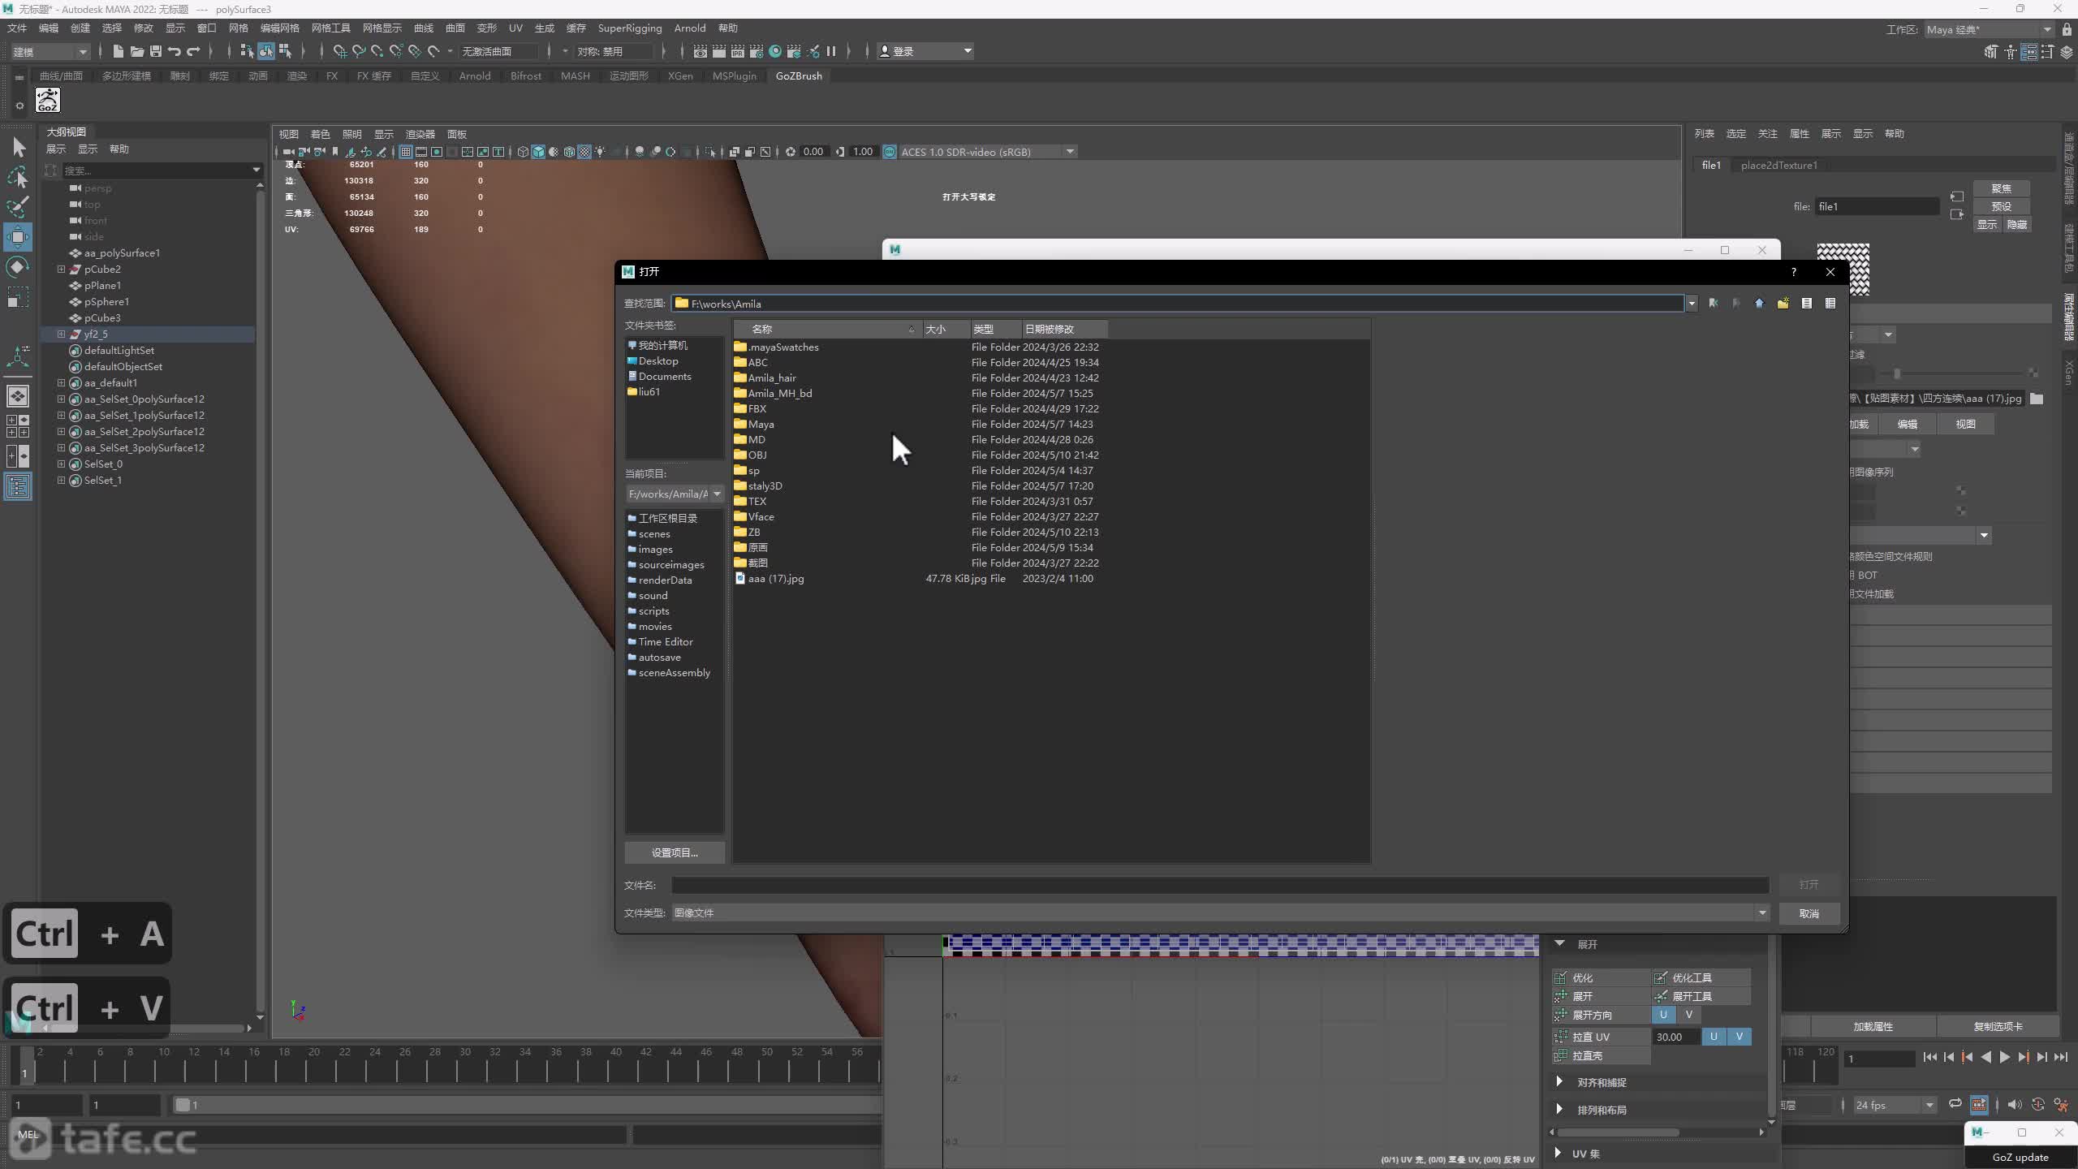2078x1169 pixels.
Task: Click the Redo arrow icon
Action: (x=193, y=51)
